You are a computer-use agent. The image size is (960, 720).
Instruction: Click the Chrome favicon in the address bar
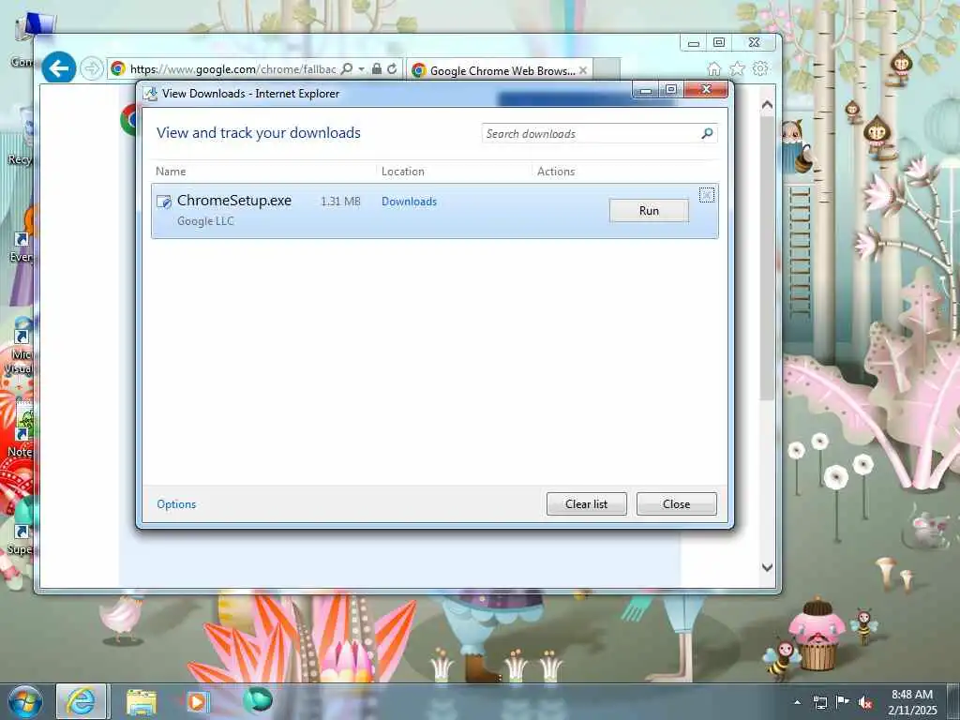117,68
